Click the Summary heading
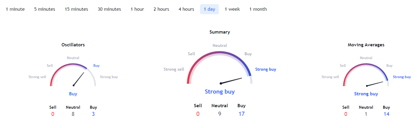417x128 pixels. (x=220, y=32)
